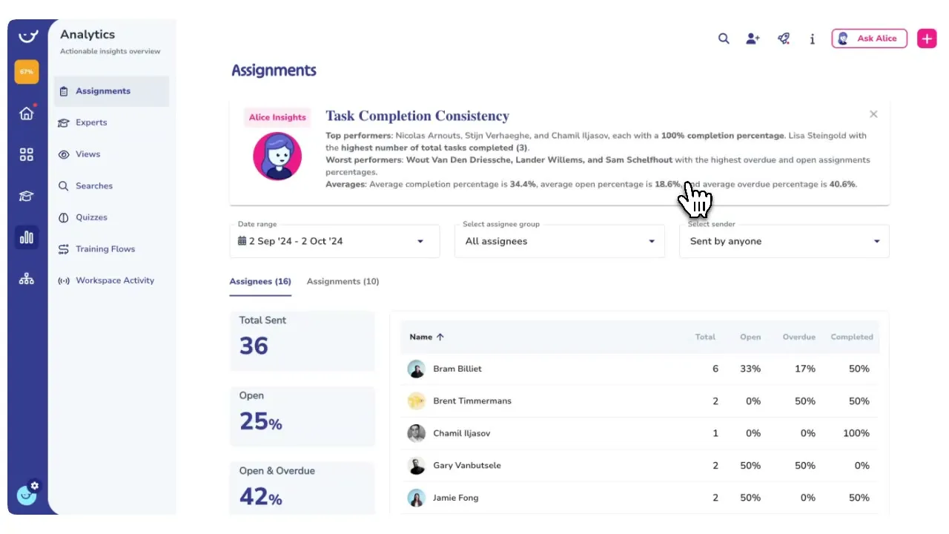The height and width of the screenshot is (534, 949).
Task: Click the Completed column header
Action: point(852,337)
